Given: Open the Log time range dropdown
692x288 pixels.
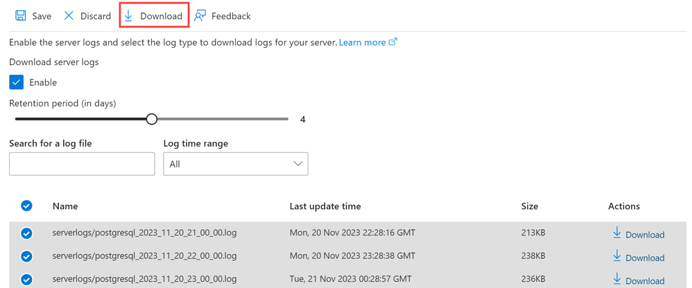Looking at the screenshot, I should click(236, 164).
